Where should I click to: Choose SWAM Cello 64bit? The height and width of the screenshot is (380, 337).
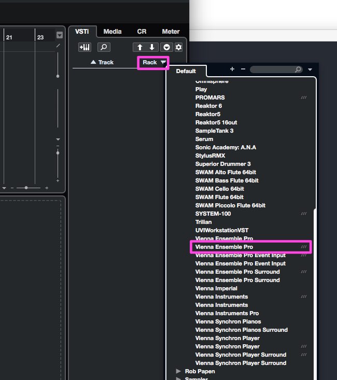coord(219,189)
